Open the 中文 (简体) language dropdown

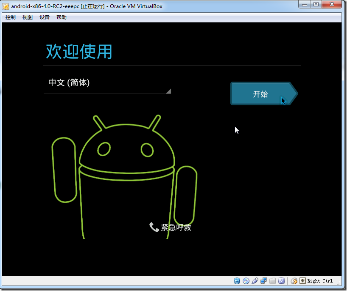(x=107, y=85)
